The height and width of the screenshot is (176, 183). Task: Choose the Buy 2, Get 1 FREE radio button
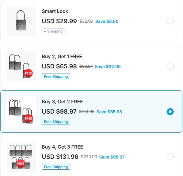coord(170,66)
